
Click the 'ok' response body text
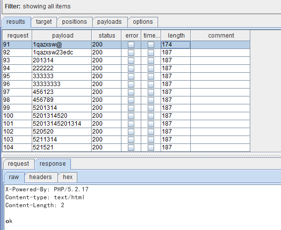(9, 221)
